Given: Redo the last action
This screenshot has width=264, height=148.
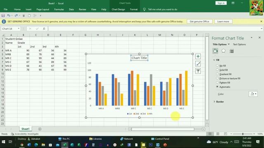Looking at the screenshot, I should pyautogui.click(x=16, y=16).
